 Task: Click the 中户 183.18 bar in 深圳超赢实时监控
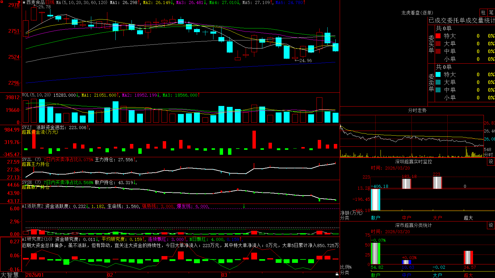(x=407, y=184)
